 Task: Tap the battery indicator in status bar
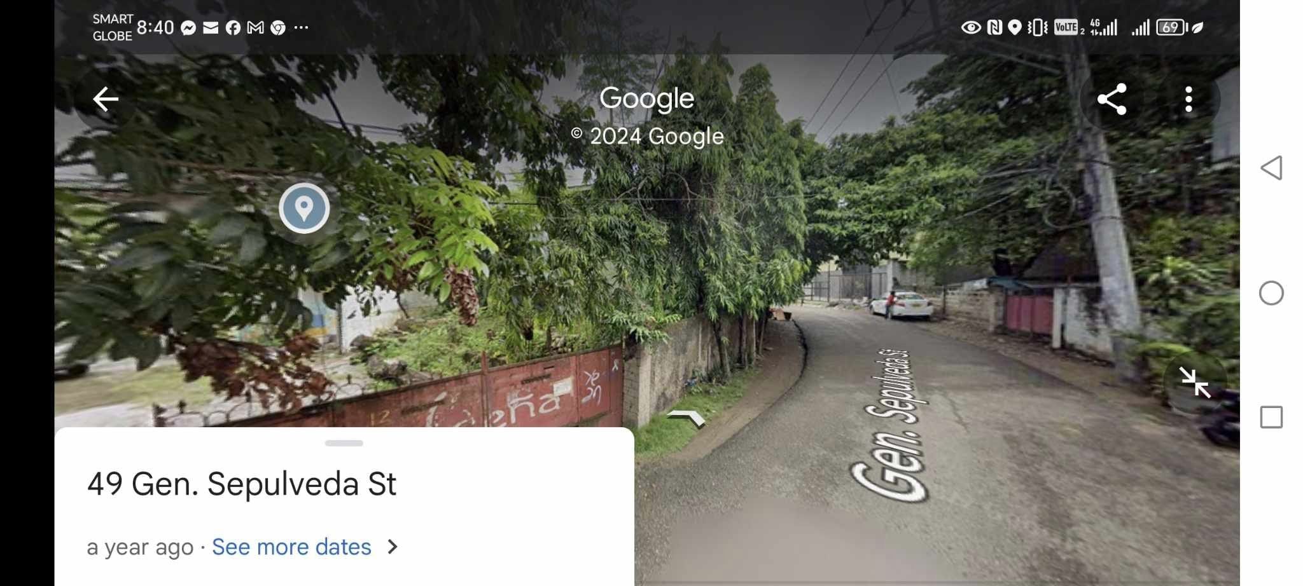[1172, 27]
